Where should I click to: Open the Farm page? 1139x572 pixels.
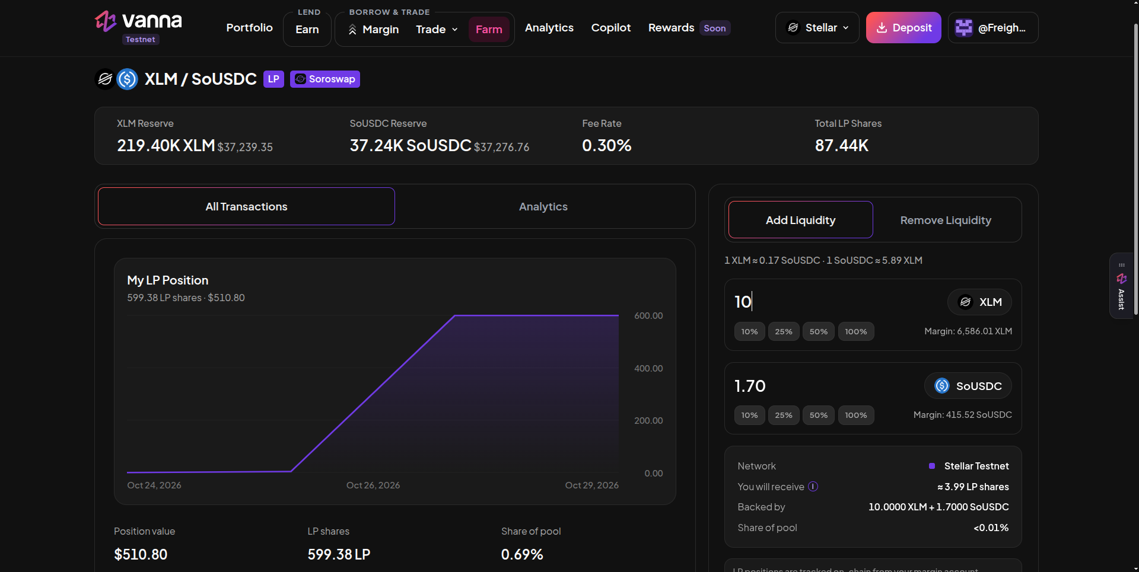489,30
